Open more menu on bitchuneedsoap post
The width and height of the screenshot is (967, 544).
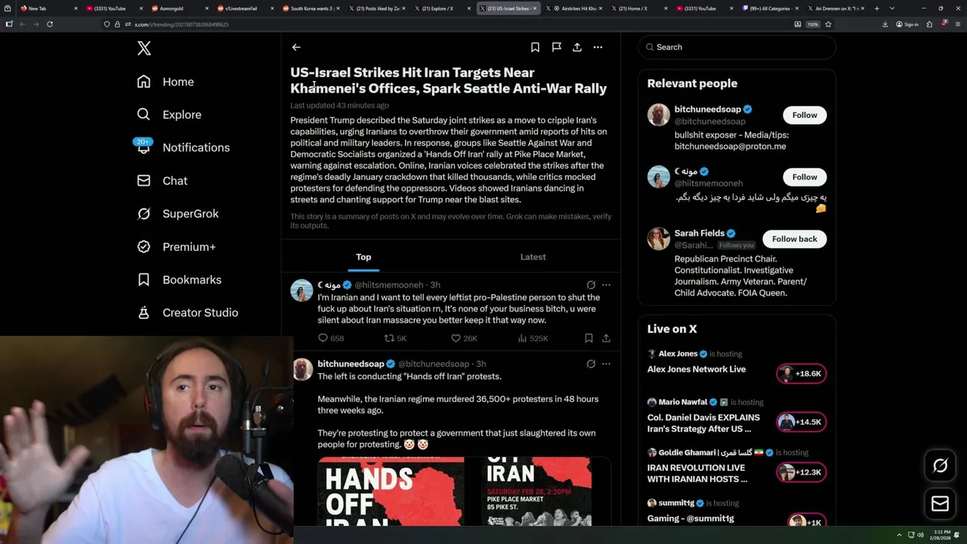click(x=606, y=363)
